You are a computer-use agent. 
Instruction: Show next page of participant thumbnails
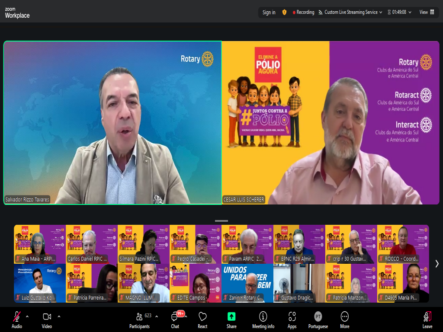pyautogui.click(x=437, y=263)
